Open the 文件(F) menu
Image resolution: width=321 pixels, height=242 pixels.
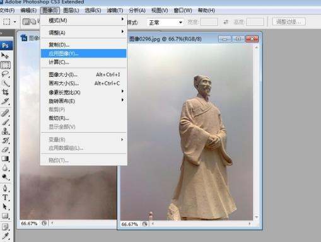click(7, 10)
